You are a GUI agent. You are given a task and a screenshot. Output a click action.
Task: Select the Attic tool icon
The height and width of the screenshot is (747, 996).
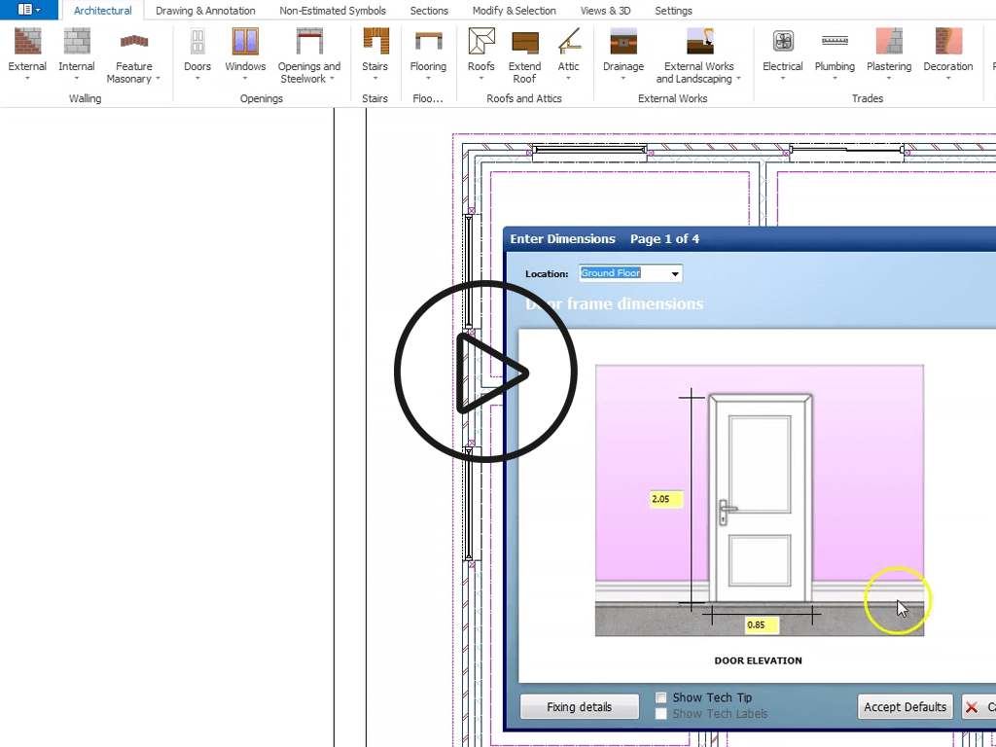(x=568, y=42)
